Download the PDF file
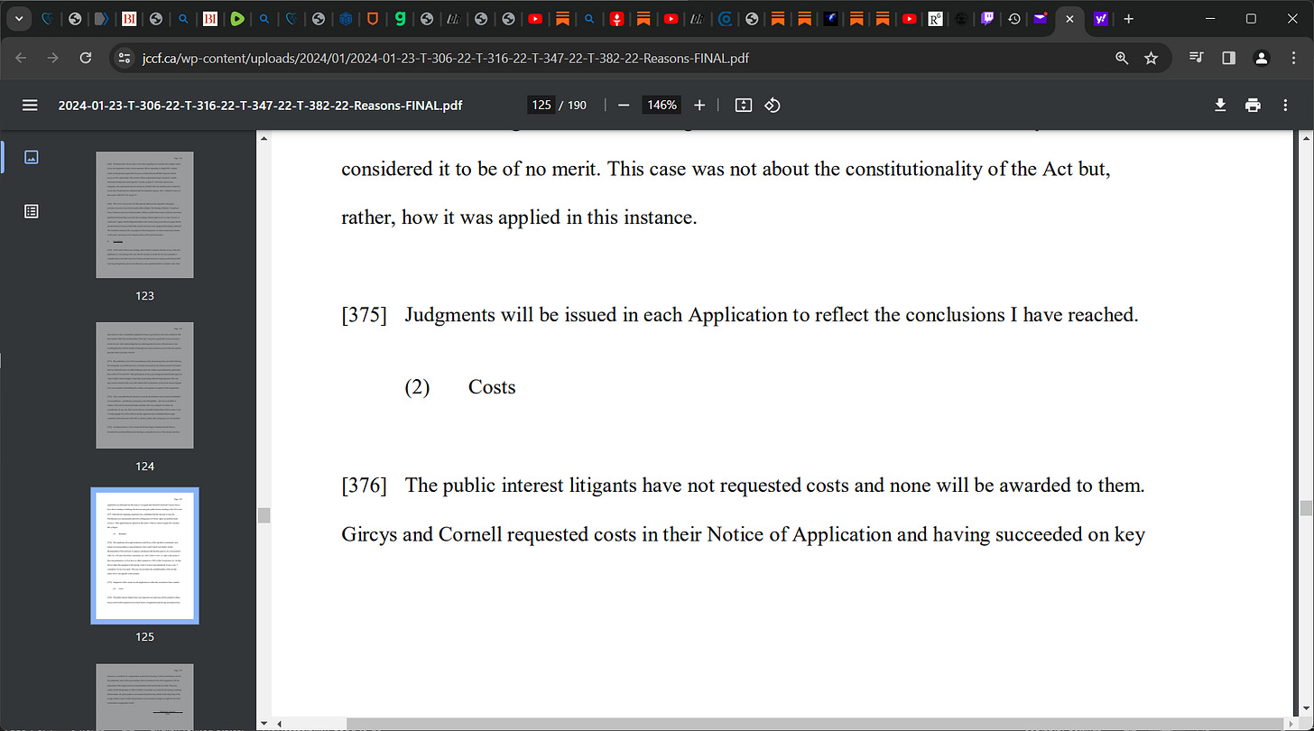 (1220, 105)
